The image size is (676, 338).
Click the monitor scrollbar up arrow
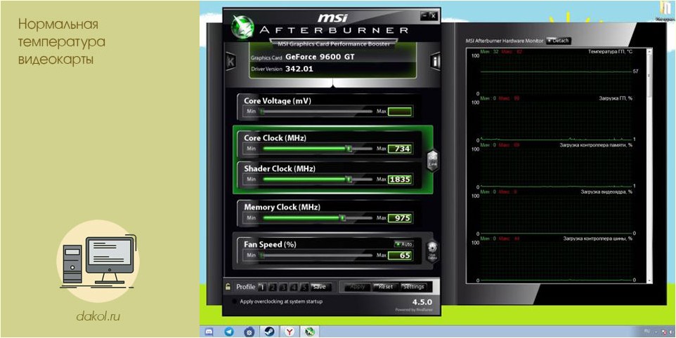[x=650, y=52]
